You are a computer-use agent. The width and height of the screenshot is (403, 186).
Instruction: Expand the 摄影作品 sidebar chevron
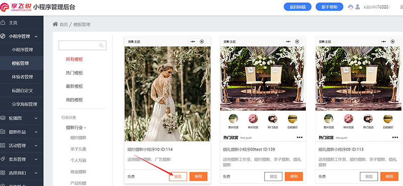[36, 132]
